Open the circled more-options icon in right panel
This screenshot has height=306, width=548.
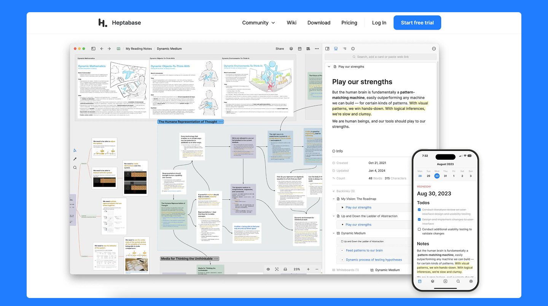click(x=434, y=49)
